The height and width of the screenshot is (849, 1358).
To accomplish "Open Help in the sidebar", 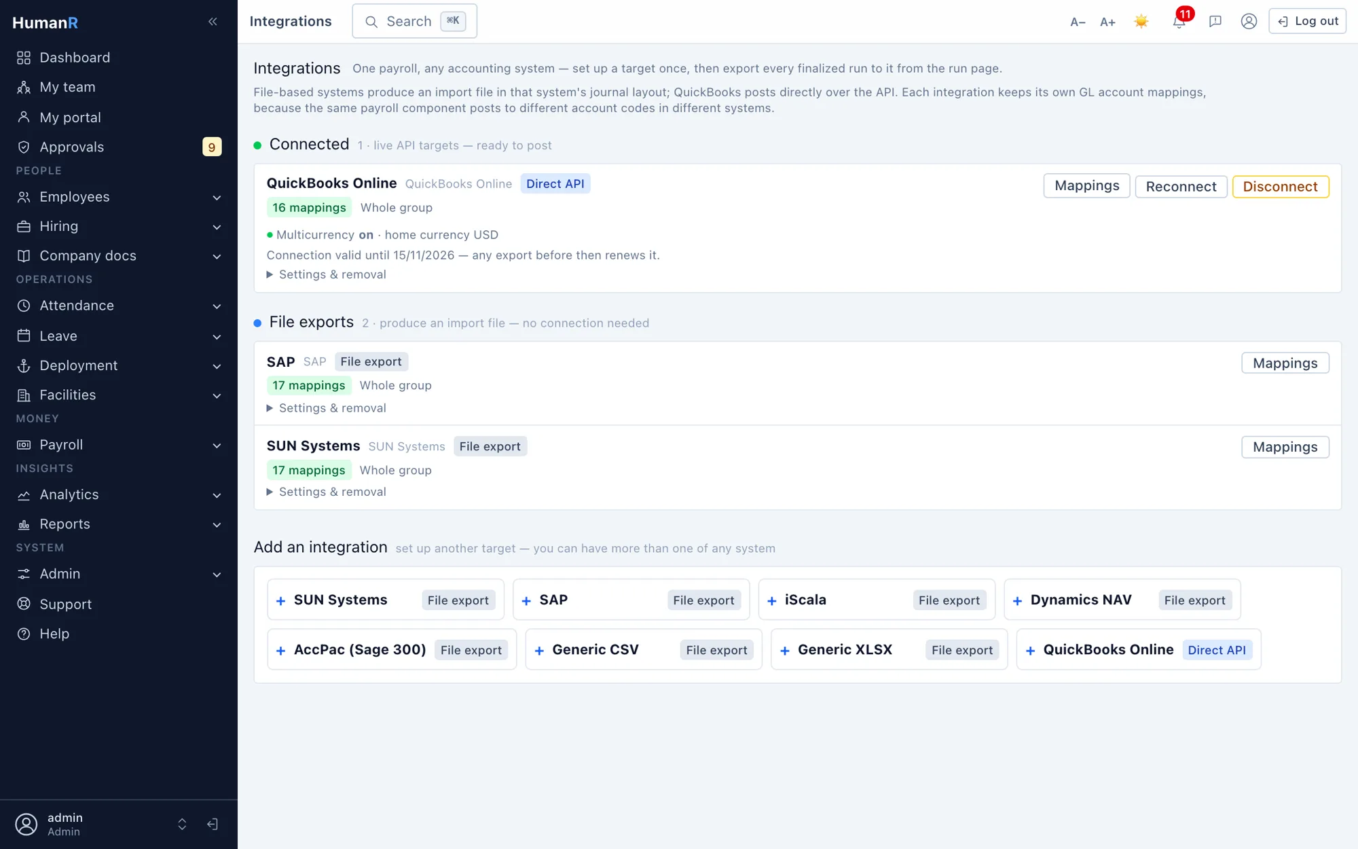I will coord(119,634).
